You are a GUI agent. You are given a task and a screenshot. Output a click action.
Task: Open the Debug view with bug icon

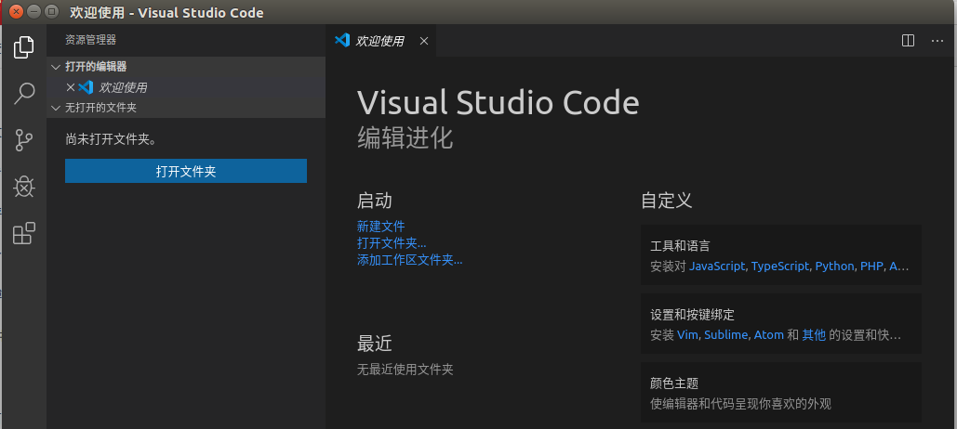(23, 187)
